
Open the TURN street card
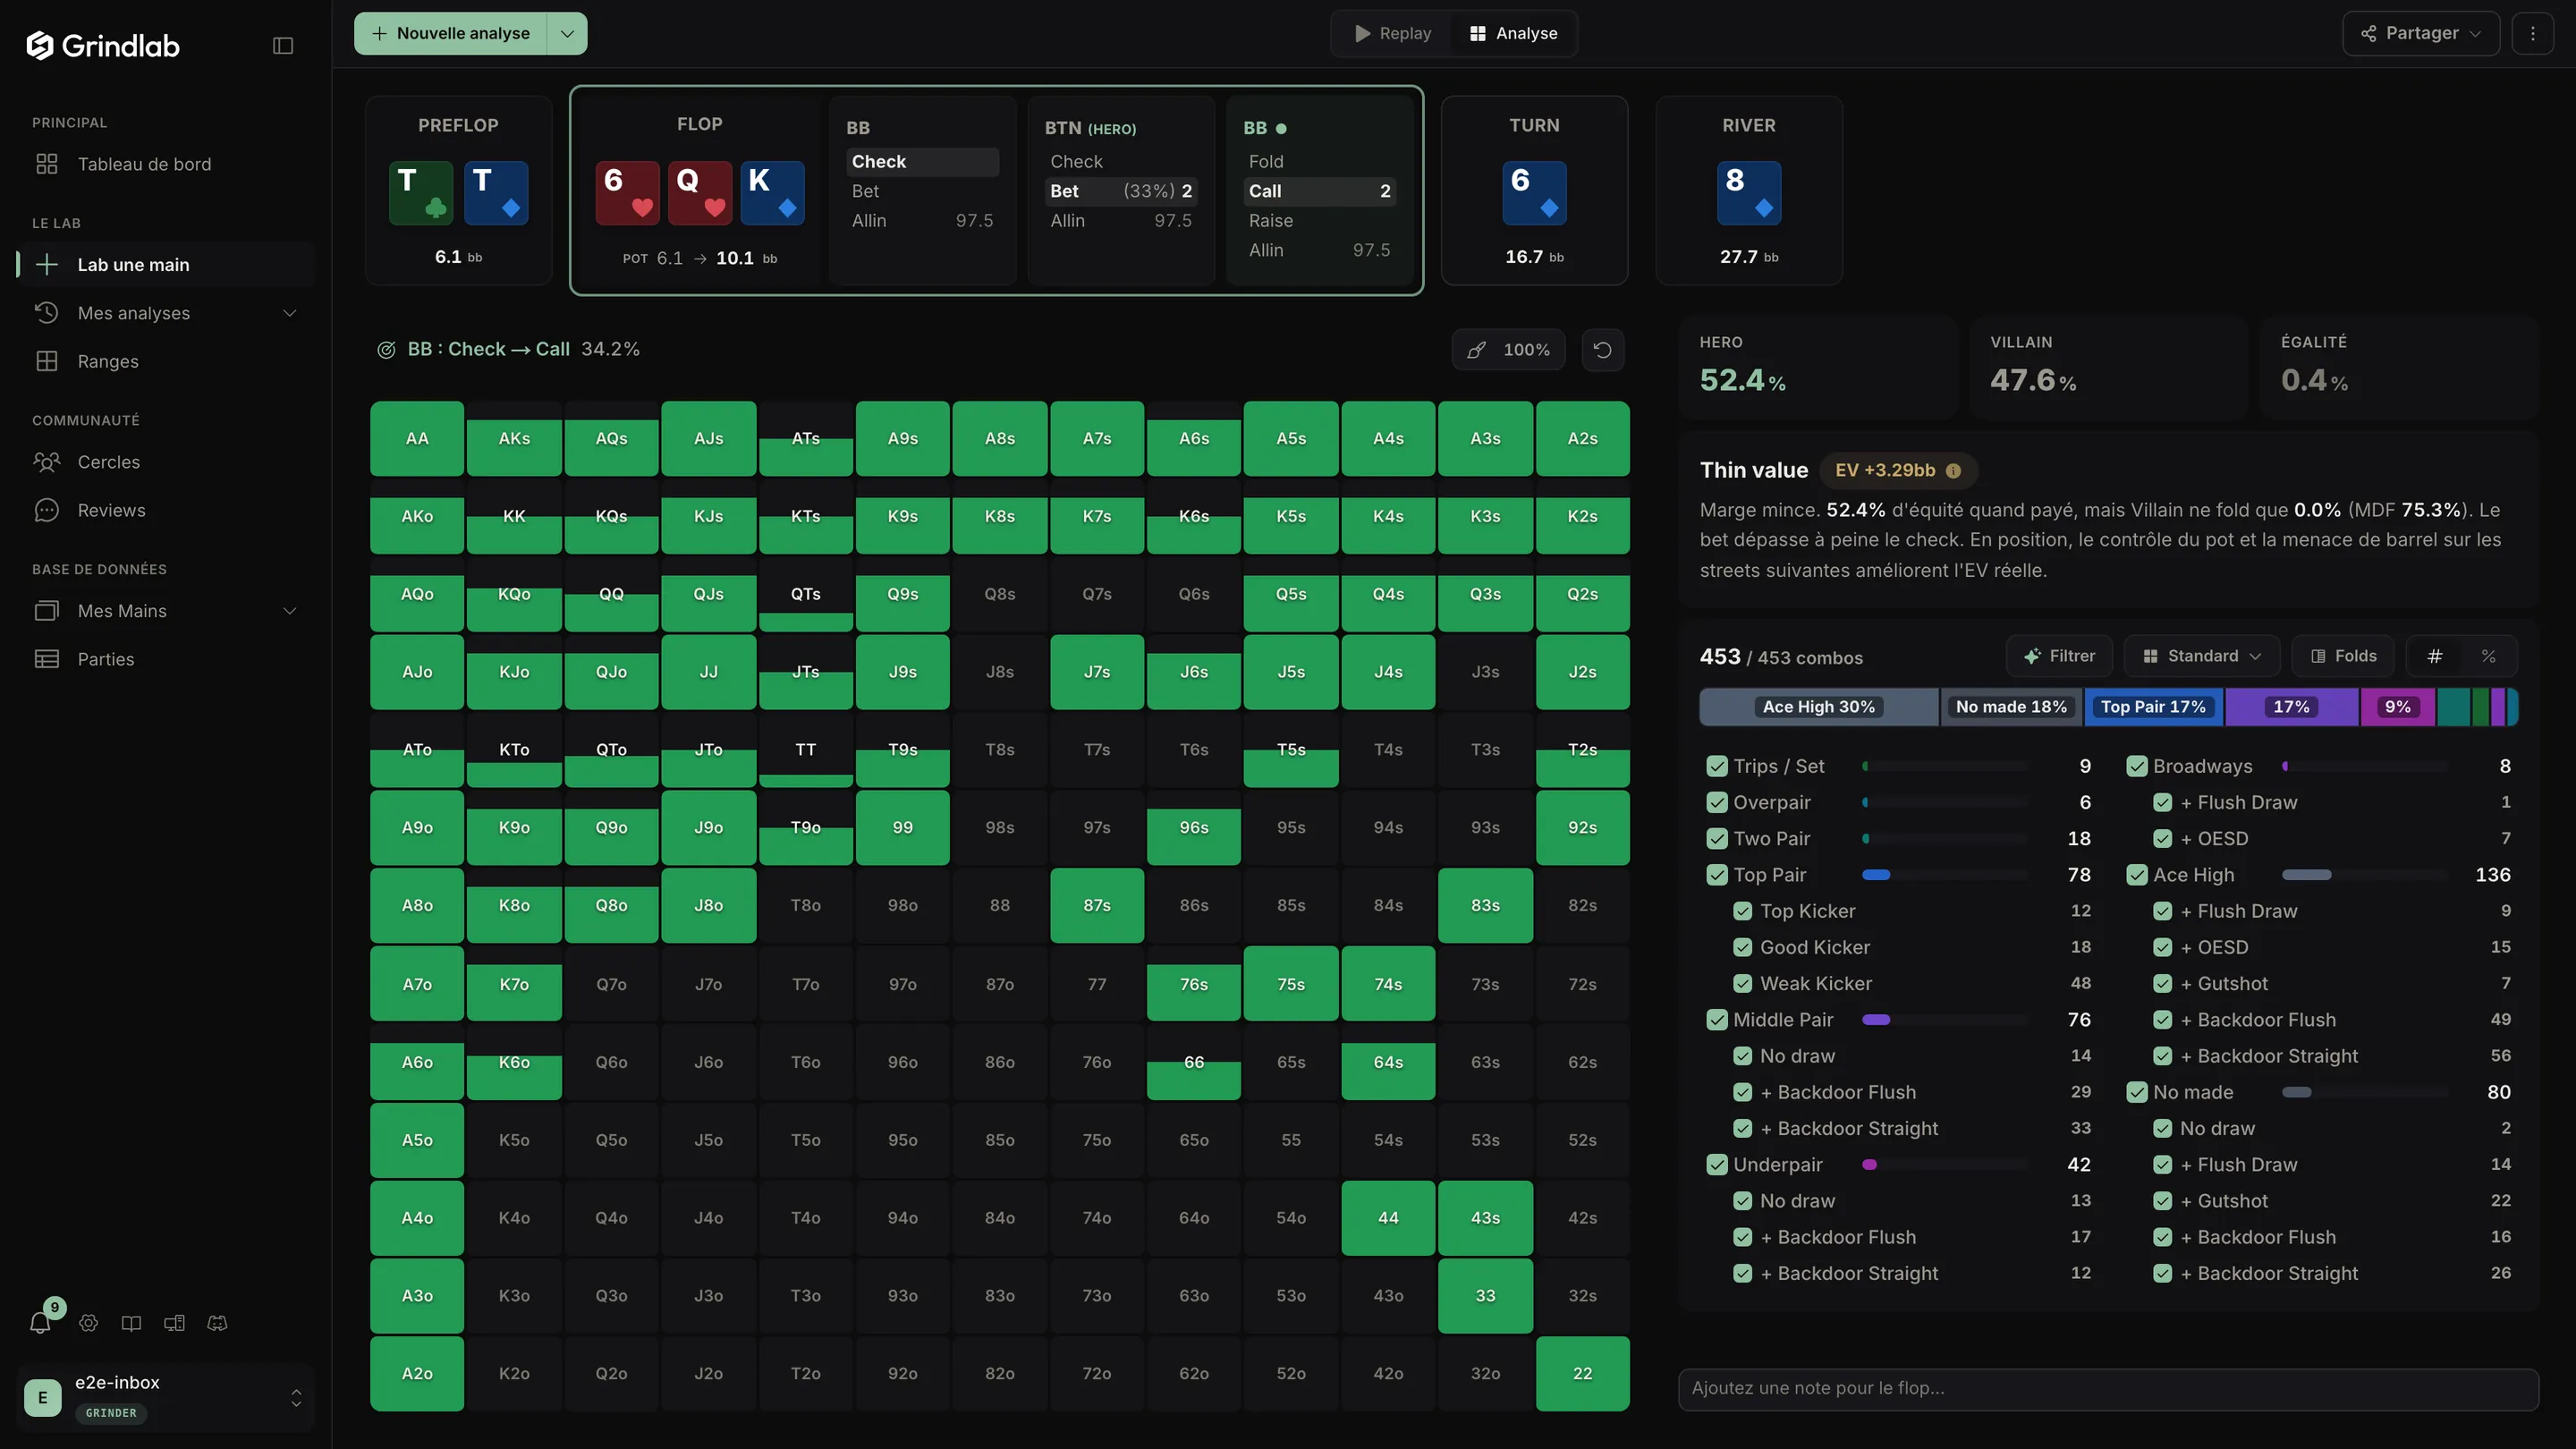click(x=1534, y=191)
